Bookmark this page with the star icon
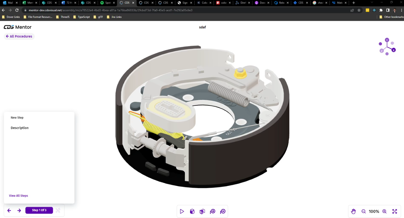This screenshot has height=218, width=404. point(359,10)
